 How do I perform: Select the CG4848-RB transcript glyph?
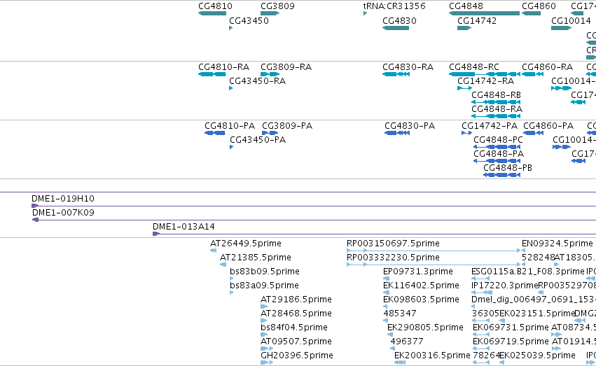(496, 102)
